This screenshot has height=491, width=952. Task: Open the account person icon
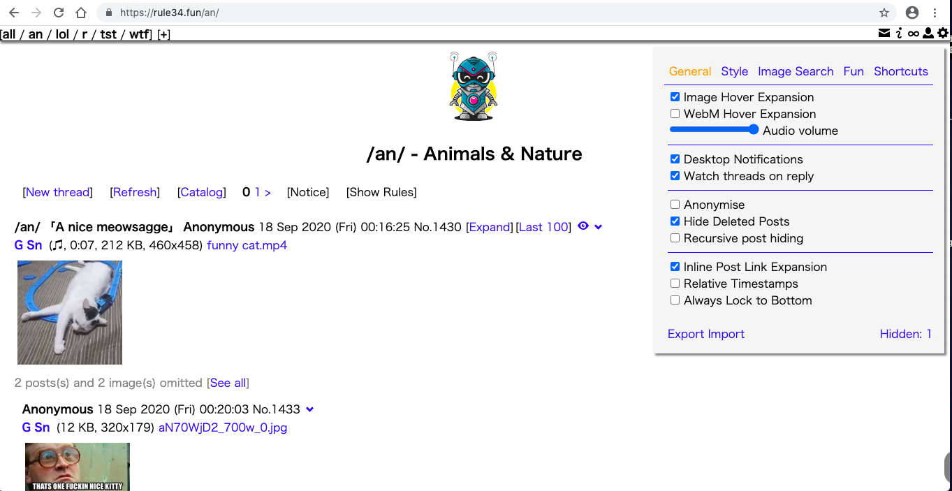[x=928, y=33]
